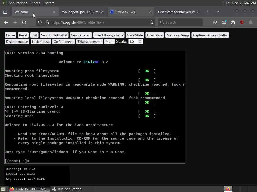
Task: Open tracking protection shield icon
Action: [40, 22]
